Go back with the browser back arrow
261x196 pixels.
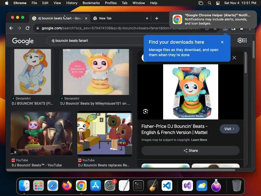(11, 28)
